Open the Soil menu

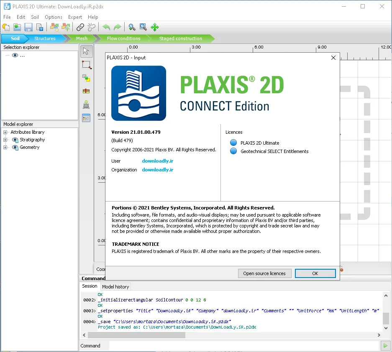pos(35,17)
